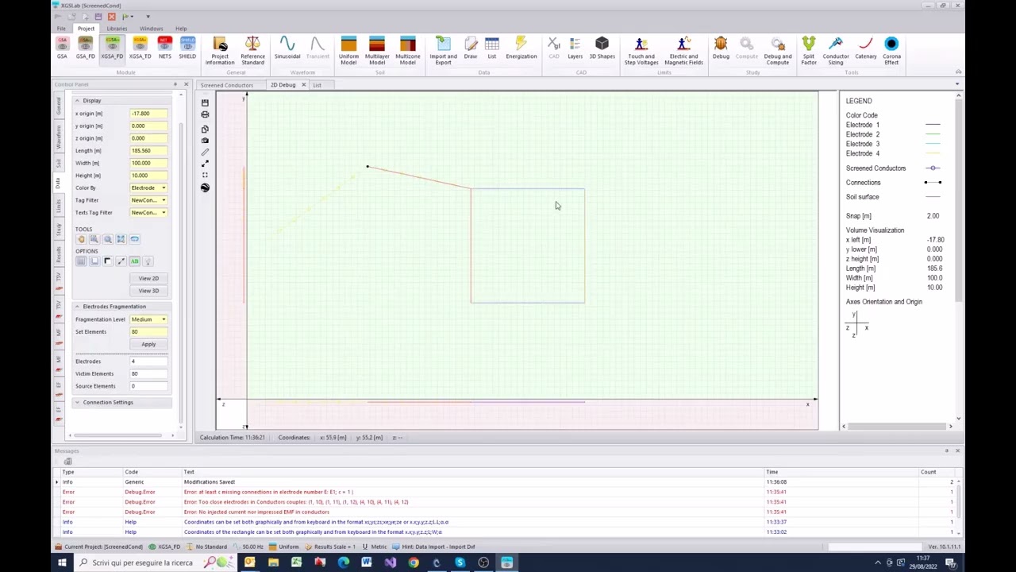Open the Windows Start menu
This screenshot has height=572, width=1016.
pyautogui.click(x=61, y=562)
